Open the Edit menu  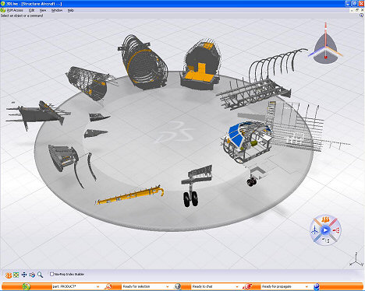click(x=31, y=10)
